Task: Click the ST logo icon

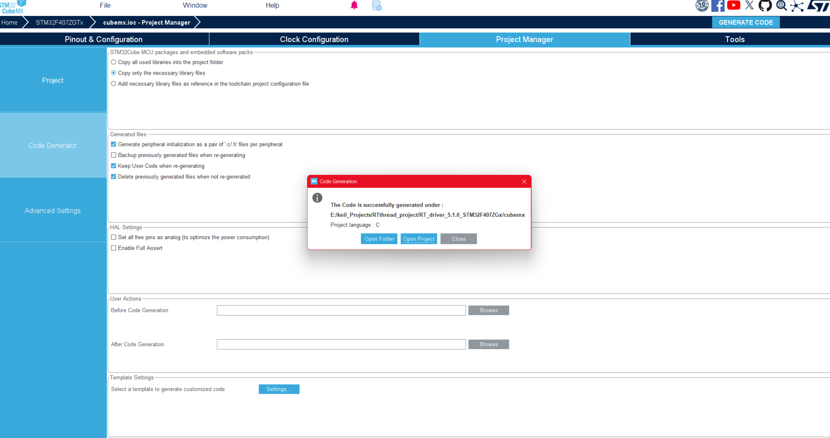Action: pos(818,6)
